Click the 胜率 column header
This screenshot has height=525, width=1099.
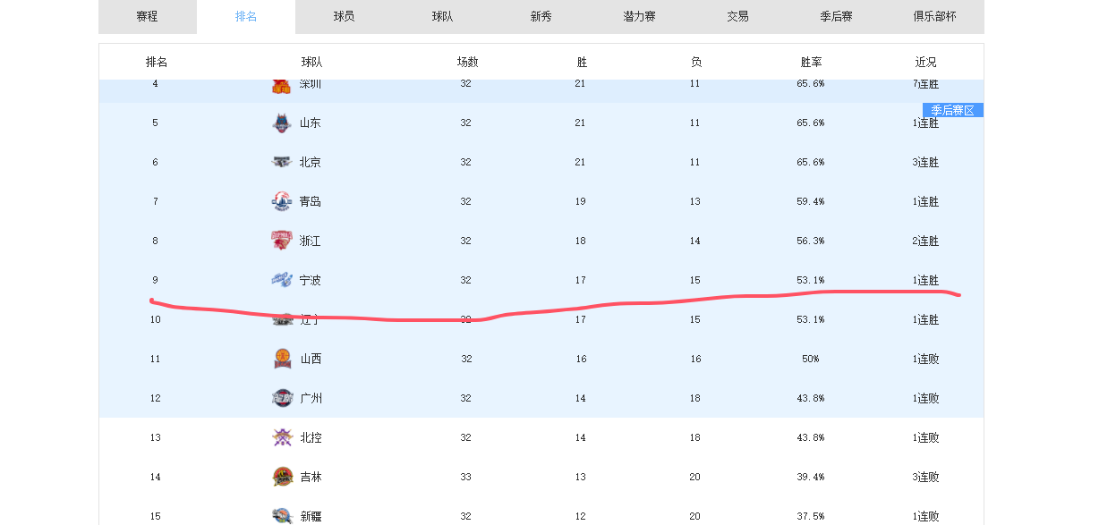(x=811, y=63)
